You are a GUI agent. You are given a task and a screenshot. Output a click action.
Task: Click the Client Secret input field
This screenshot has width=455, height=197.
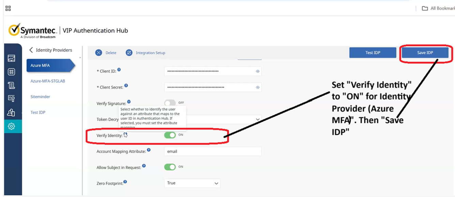[x=213, y=88]
